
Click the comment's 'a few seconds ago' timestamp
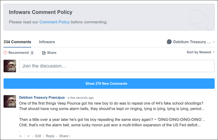coord(81,98)
